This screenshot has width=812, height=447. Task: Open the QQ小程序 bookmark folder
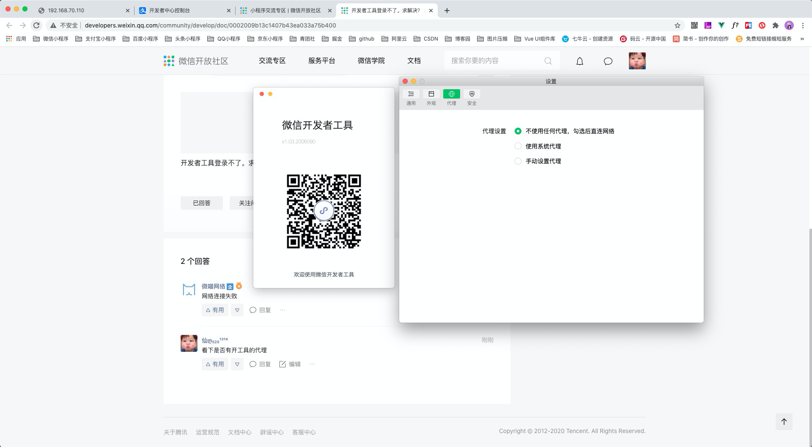[x=224, y=39]
